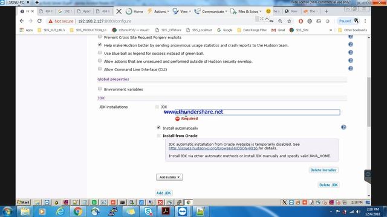Click the Not secure warning indicator

[x=61, y=21]
